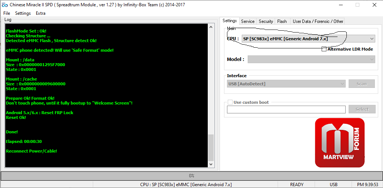Enable Alternative LDR Mode checkbox

[x=324, y=49]
